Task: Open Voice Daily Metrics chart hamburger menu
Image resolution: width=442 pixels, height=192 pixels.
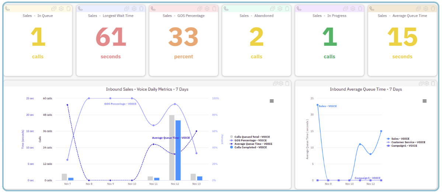Action: click(272, 101)
